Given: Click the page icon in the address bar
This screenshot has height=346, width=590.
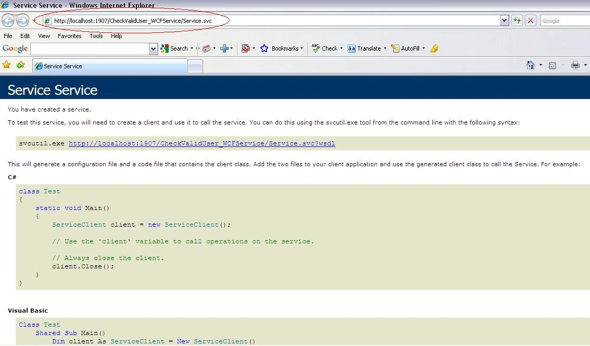Looking at the screenshot, I should pyautogui.click(x=47, y=21).
